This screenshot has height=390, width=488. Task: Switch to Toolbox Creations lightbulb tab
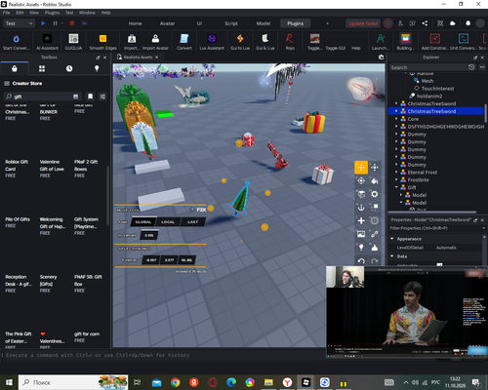click(97, 68)
